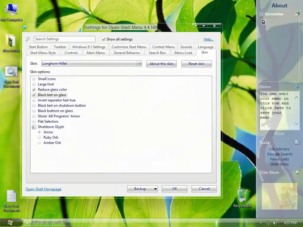Open Controls tab
Screen dimensions: 303x227
click(71, 53)
